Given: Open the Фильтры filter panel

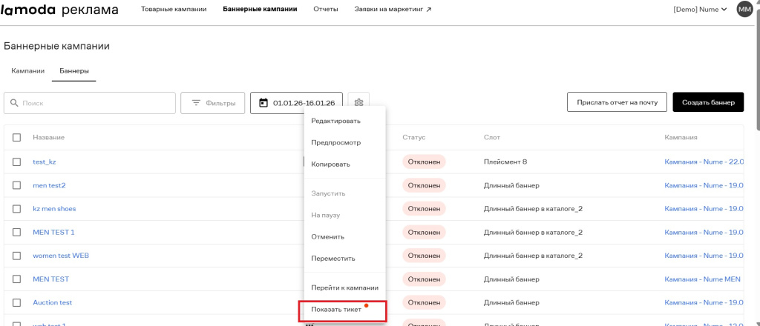Looking at the screenshot, I should click(213, 103).
